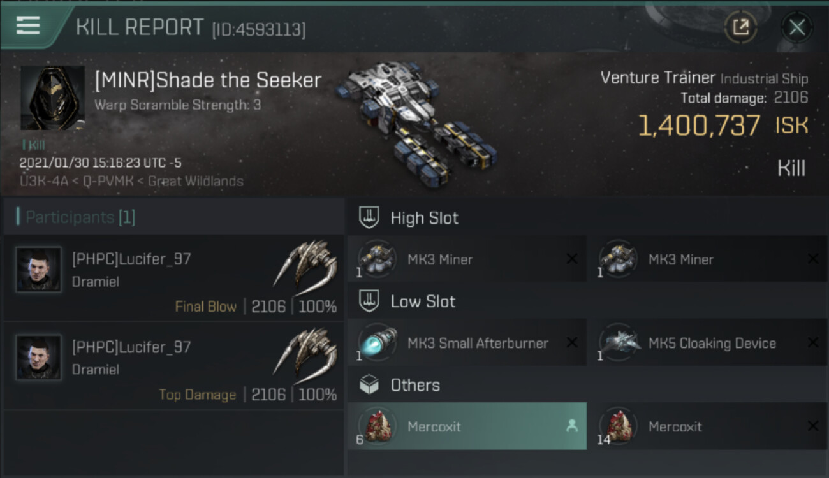Click the MK5 Cloaking Device icon
Viewport: 829px width, 478px height.
(x=618, y=343)
